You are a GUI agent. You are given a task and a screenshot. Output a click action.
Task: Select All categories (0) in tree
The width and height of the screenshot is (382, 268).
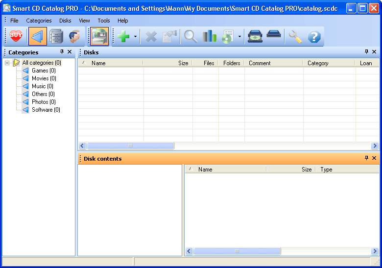tap(42, 63)
